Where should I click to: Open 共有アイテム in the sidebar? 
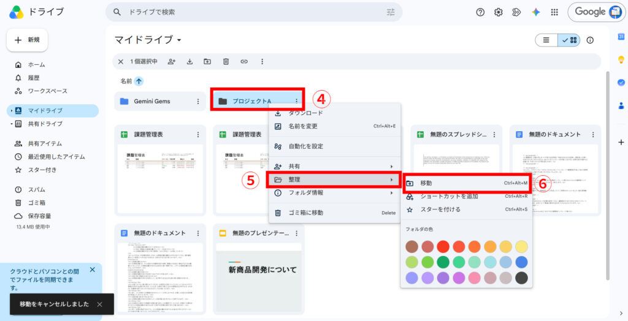coord(53,144)
